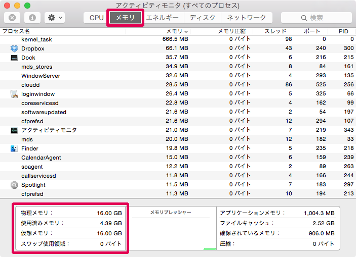Click the 確保されているメモリ stat
Viewport: 356px width, 257px height.
[x=277, y=233]
